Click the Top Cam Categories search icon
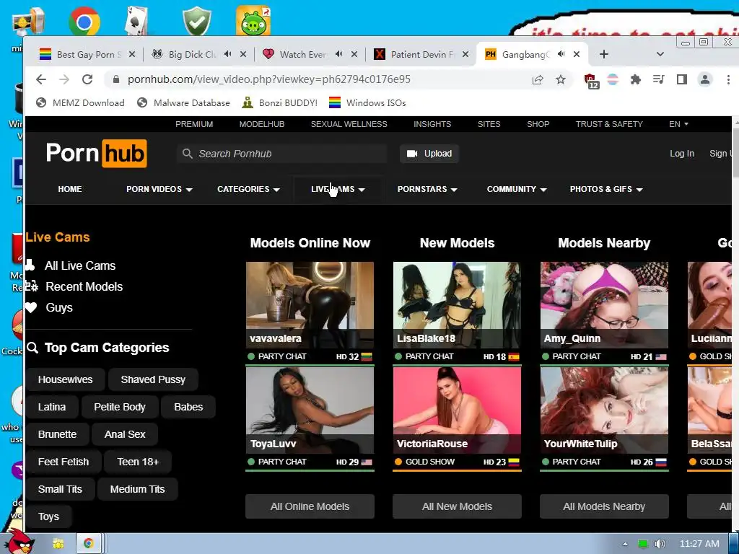Image resolution: width=739 pixels, height=554 pixels. [32, 348]
